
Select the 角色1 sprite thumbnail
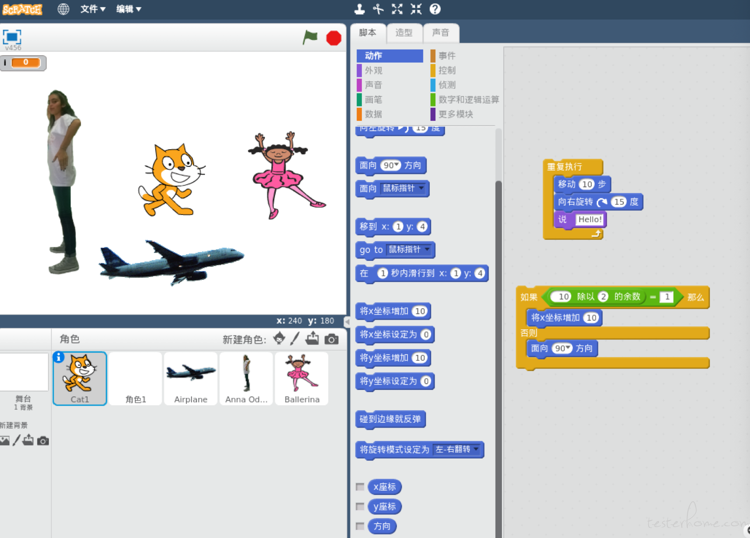[135, 379]
